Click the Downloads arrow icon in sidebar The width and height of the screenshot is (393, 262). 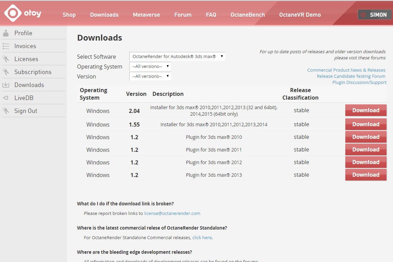pyautogui.click(x=6, y=85)
